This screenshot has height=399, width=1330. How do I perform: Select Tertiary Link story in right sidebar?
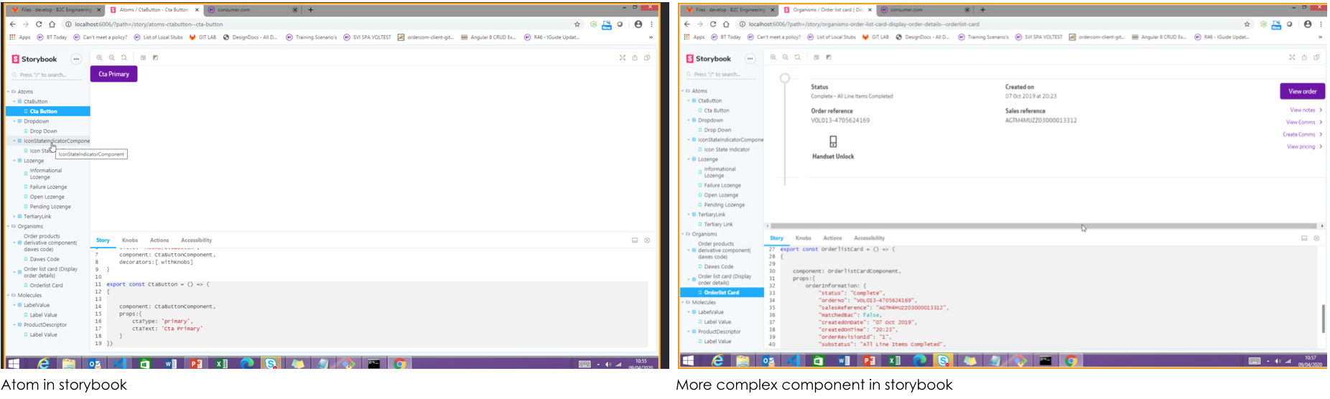point(717,225)
